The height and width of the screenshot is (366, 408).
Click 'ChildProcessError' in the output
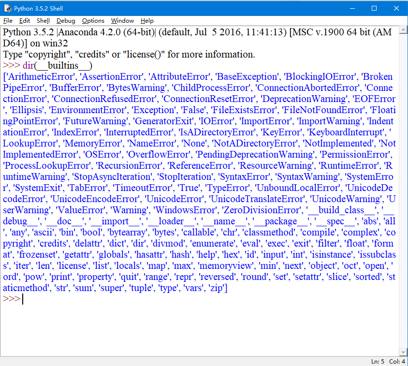tap(212, 88)
